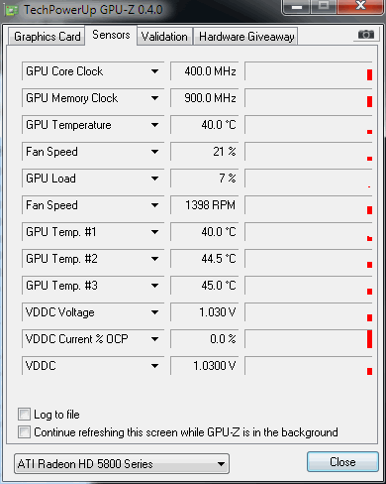Click the 1398 RPM fan speed value field
Image resolution: width=386 pixels, height=484 pixels.
(204, 205)
